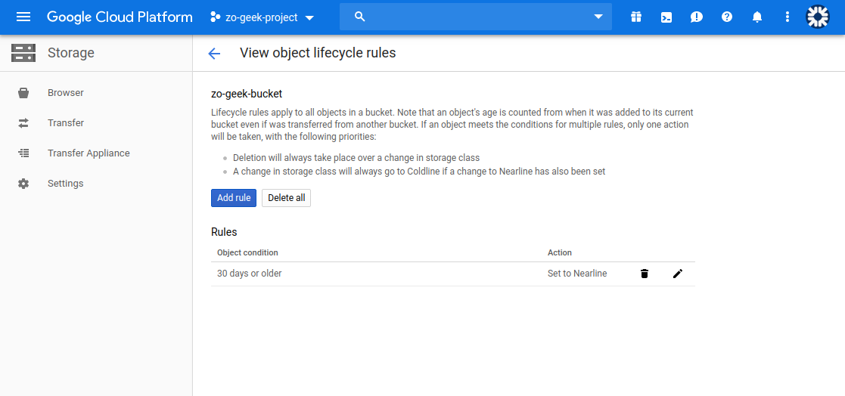Open the user account avatar
Viewport: 845px width, 396px height.
pos(818,17)
